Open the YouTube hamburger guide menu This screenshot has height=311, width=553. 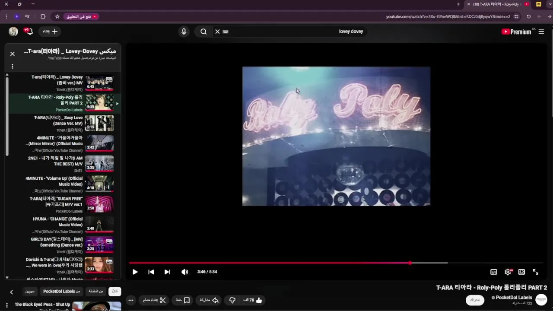coord(541,32)
